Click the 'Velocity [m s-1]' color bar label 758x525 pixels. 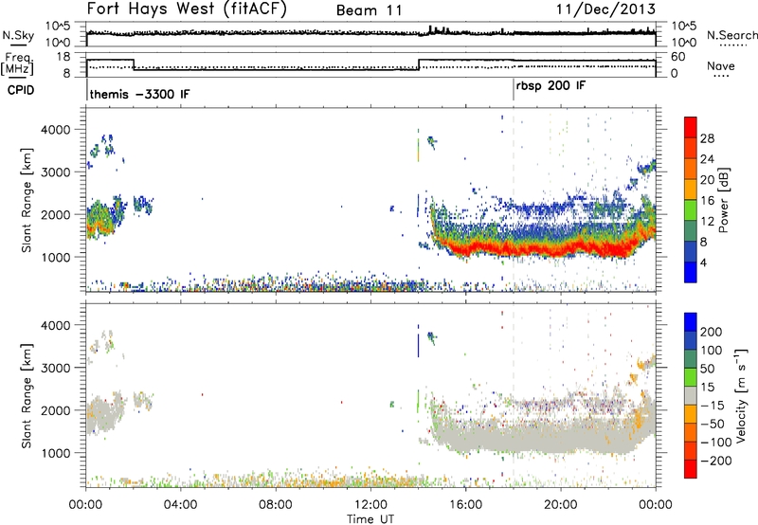[740, 395]
